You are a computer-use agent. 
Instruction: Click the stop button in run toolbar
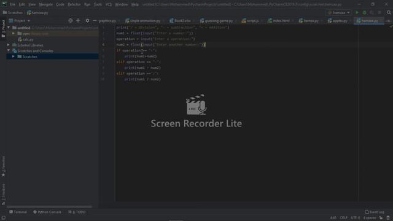379,12
